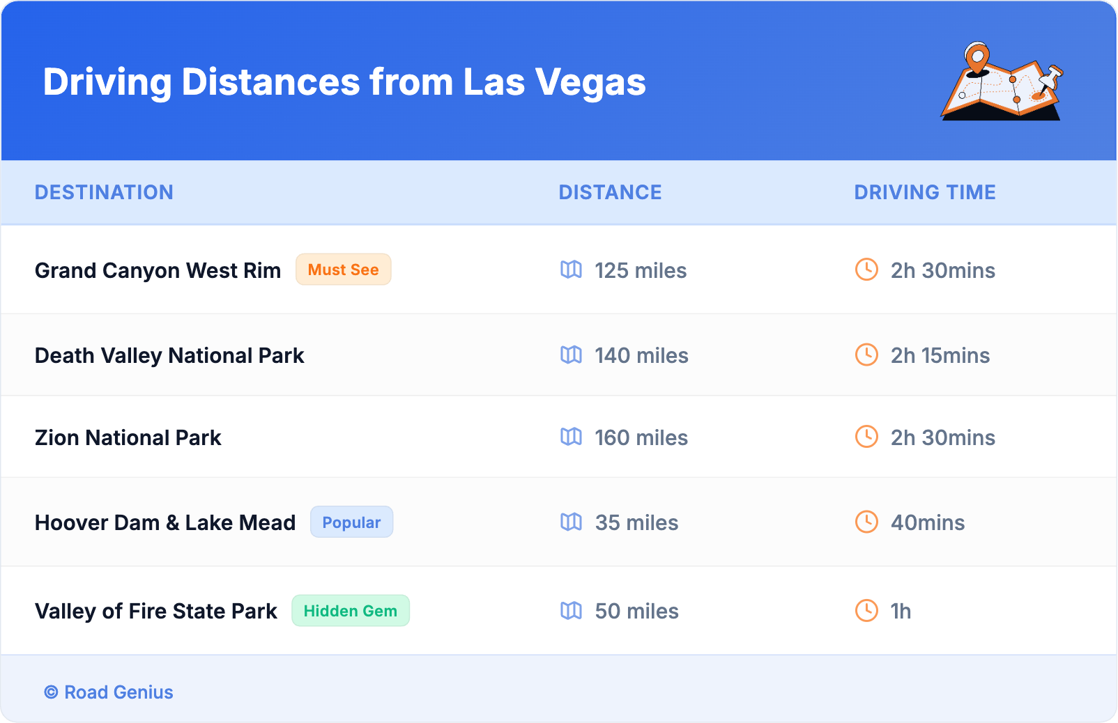1118x723 pixels.
Task: Select Hoover Dam & Lake Mead destination
Action: tap(165, 522)
